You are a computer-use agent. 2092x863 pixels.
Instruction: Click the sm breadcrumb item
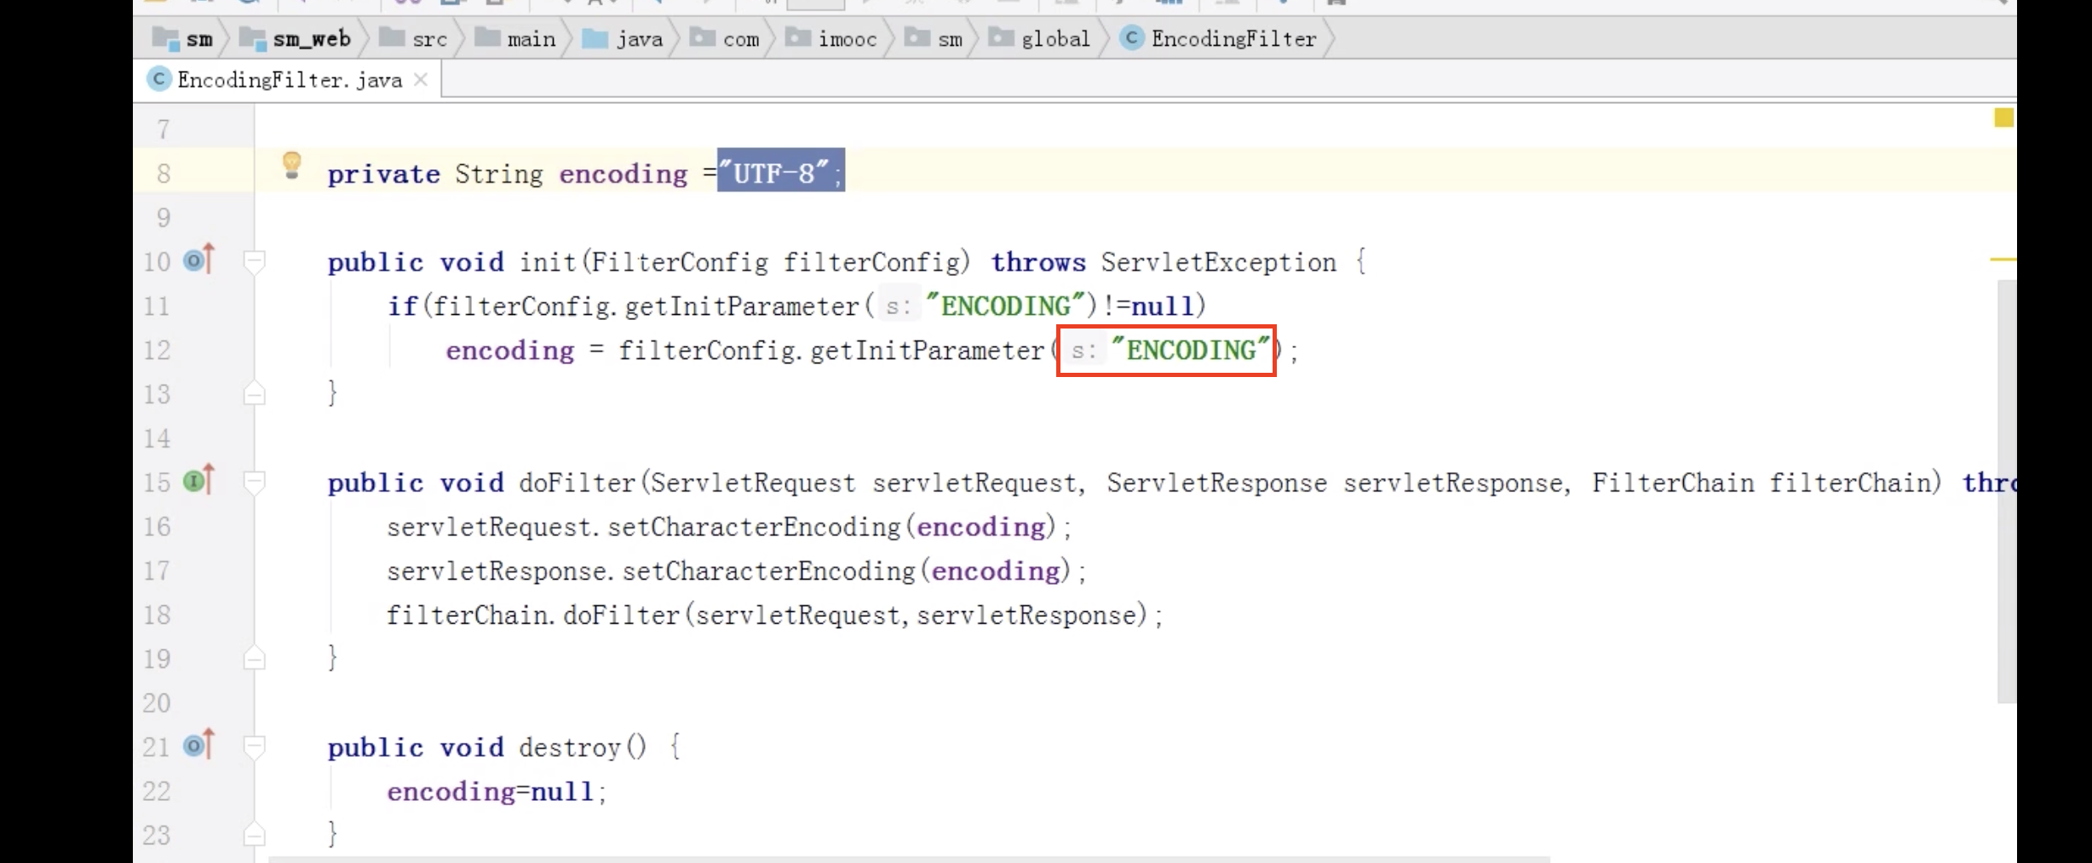[x=183, y=38]
